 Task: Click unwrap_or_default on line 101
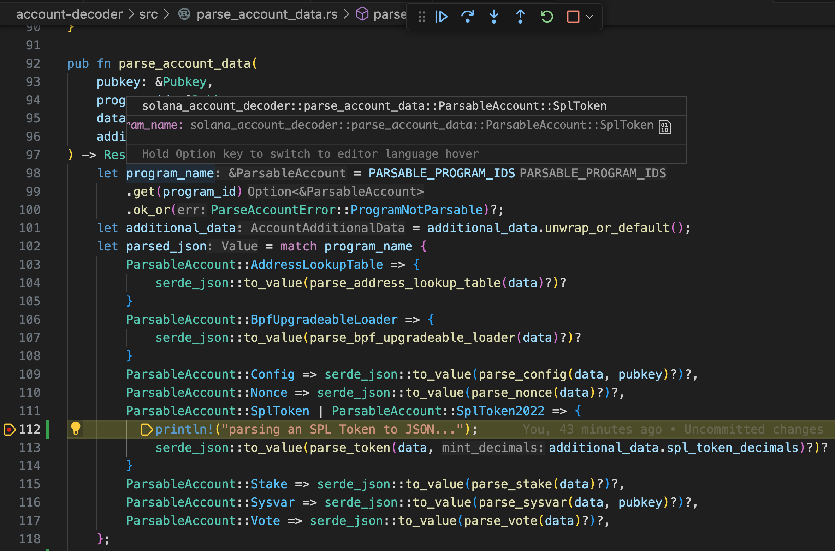coord(607,228)
